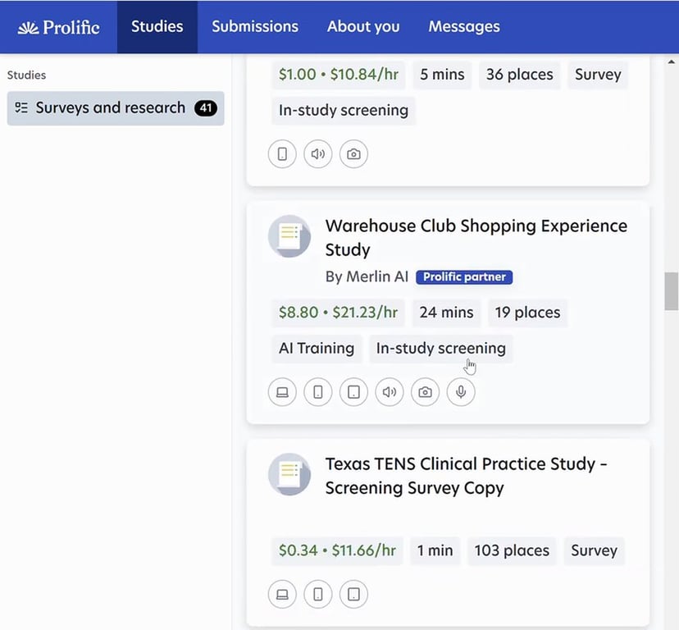The height and width of the screenshot is (630, 679).
Task: Open Warehouse Club Shopping Experience Study
Action: coord(476,237)
